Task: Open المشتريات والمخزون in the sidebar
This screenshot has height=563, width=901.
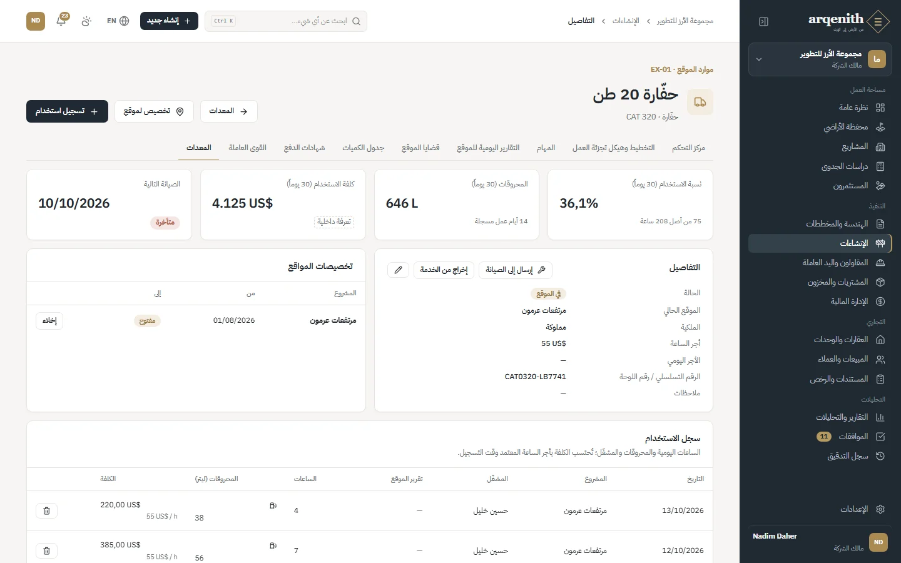Action: pos(820,282)
